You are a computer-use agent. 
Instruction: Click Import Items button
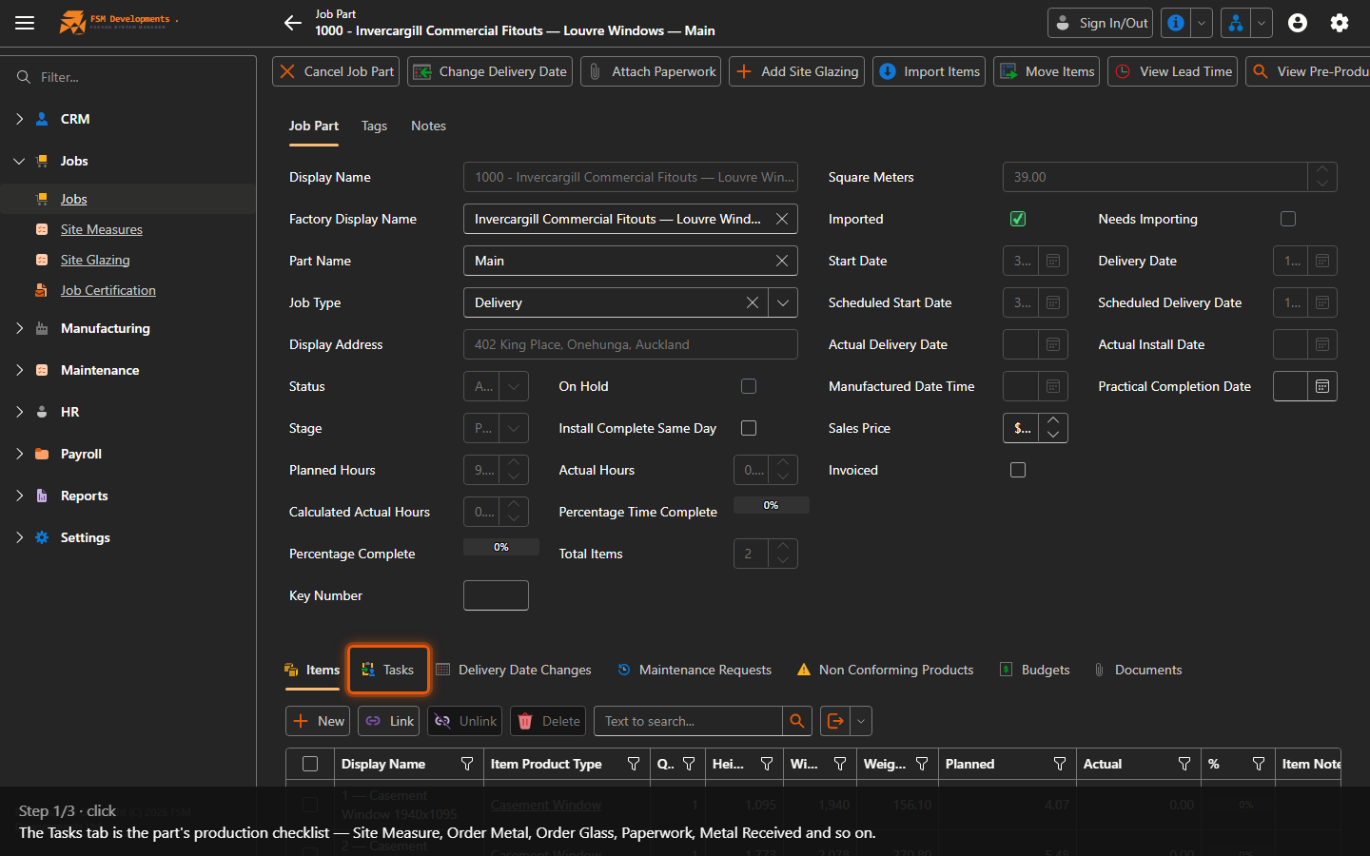(929, 71)
